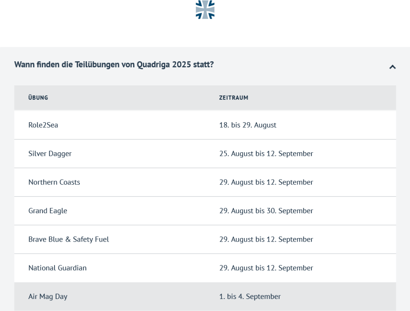Screen dimensions: 410x311
Task: Click the ÜBUNG column header
Action: click(x=38, y=98)
